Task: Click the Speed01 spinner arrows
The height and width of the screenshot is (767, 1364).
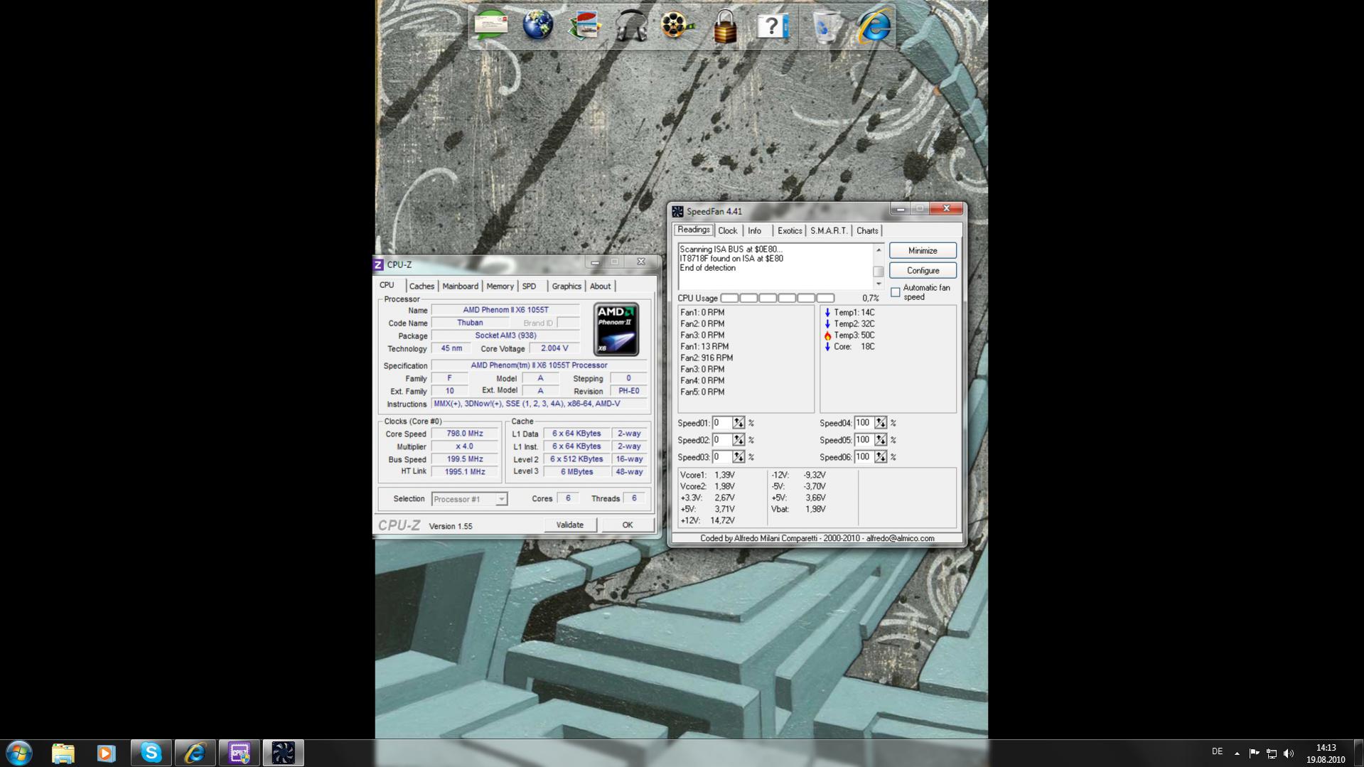Action: [x=739, y=423]
